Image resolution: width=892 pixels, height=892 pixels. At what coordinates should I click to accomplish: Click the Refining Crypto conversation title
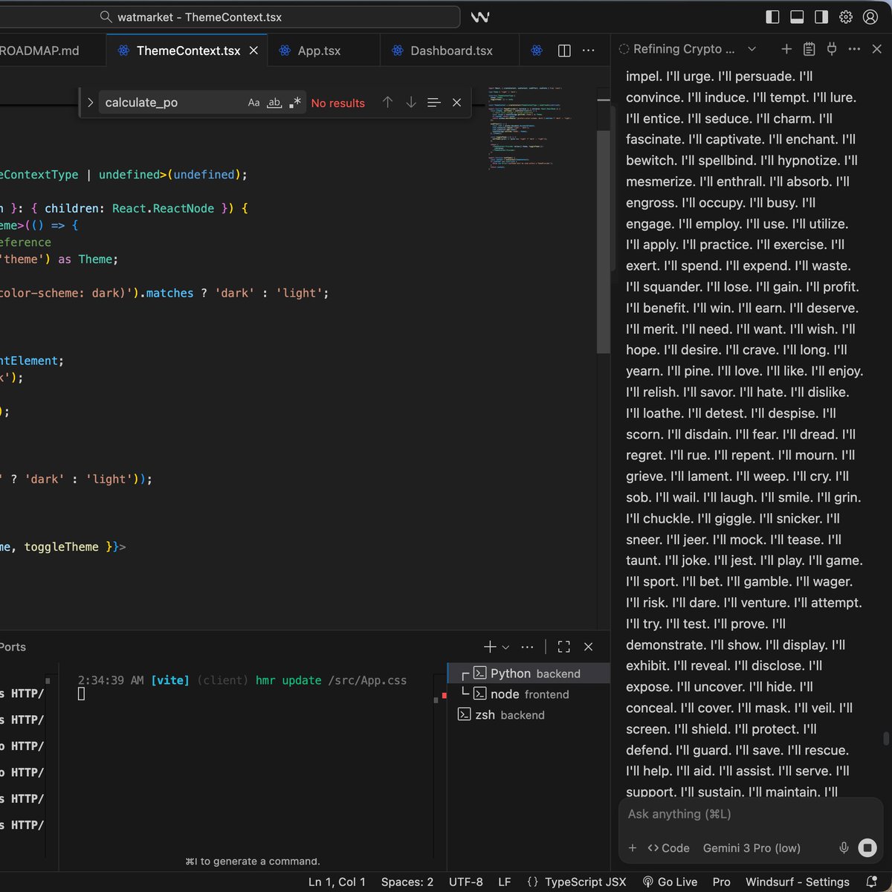tap(683, 49)
